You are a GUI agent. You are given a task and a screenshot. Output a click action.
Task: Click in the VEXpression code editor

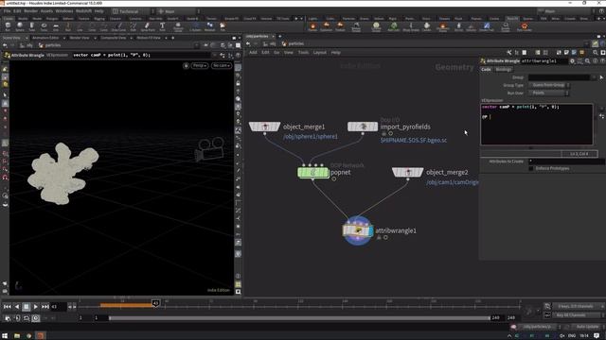click(x=537, y=124)
